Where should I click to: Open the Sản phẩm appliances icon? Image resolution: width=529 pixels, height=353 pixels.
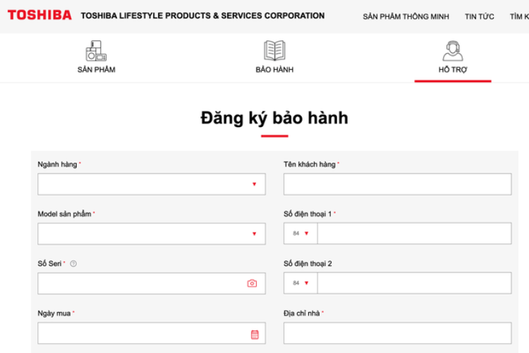96,51
